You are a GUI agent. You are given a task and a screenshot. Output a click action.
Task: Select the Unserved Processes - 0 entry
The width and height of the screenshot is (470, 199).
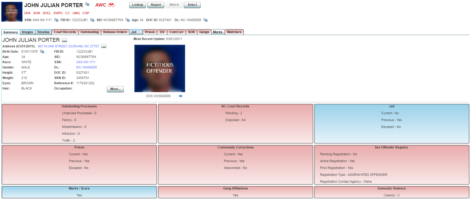(x=79, y=113)
